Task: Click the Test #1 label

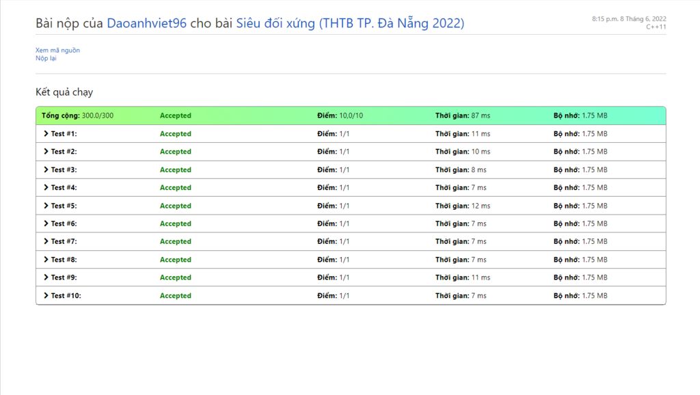Action: pos(64,133)
